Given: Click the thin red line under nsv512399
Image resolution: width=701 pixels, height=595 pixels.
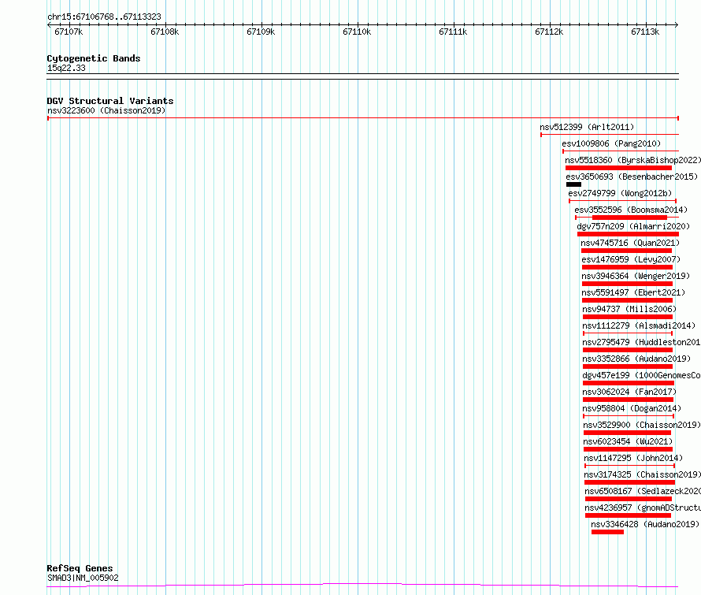Looking at the screenshot, I should tap(610, 135).
